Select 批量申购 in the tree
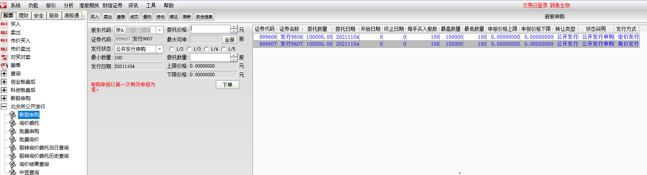The width and height of the screenshot is (647, 175). (x=29, y=131)
